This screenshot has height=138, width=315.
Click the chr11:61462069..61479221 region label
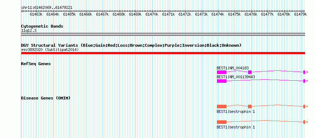click(47, 8)
